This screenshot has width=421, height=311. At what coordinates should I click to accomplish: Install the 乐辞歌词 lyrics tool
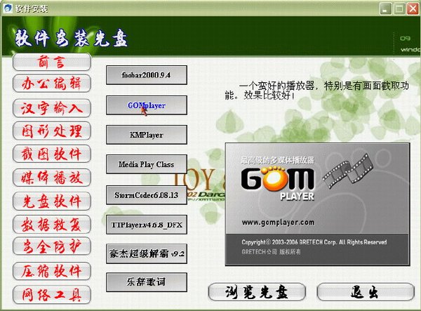[147, 282]
